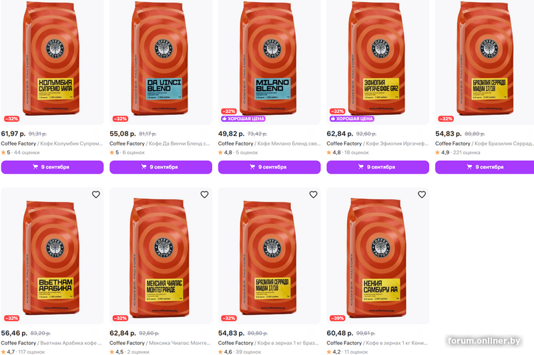534x355 pixels.
Task: Click heart icon on bottom-row Бразилия Серрадо card
Action: [x=313, y=195]
